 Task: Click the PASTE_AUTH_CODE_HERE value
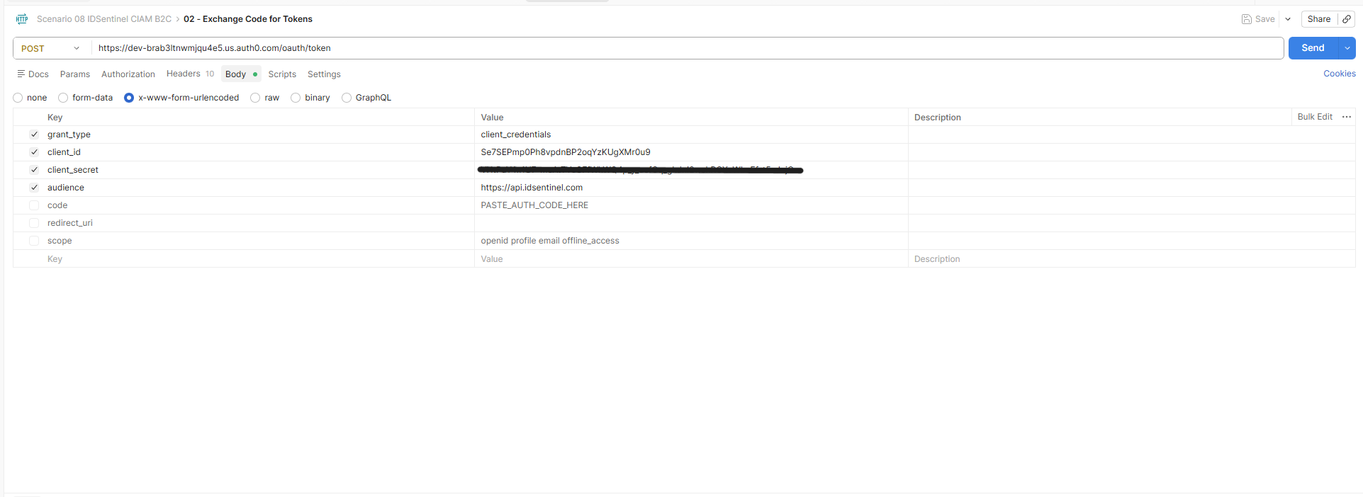(x=534, y=205)
